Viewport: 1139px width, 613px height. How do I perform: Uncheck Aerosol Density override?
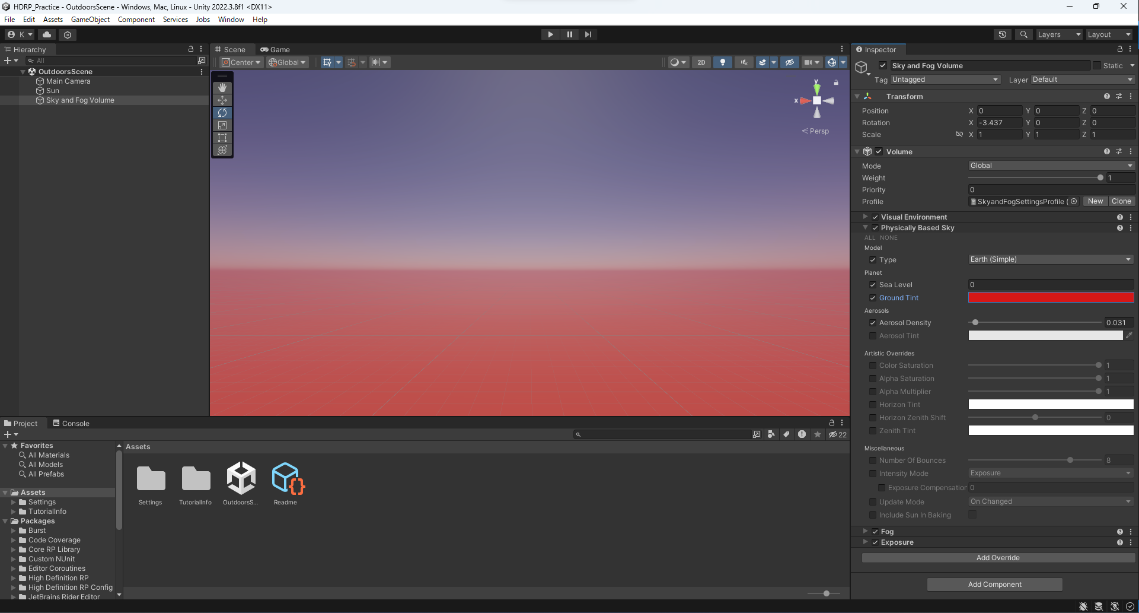(873, 323)
